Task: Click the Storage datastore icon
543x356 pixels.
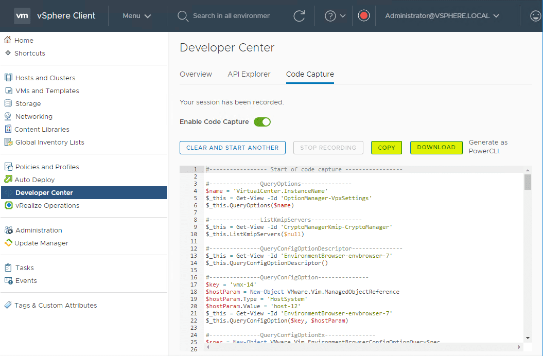Action: pos(8,103)
